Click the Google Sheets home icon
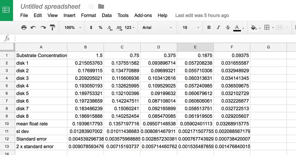Image resolution: width=296 pixels, height=155 pixels. click(6, 10)
